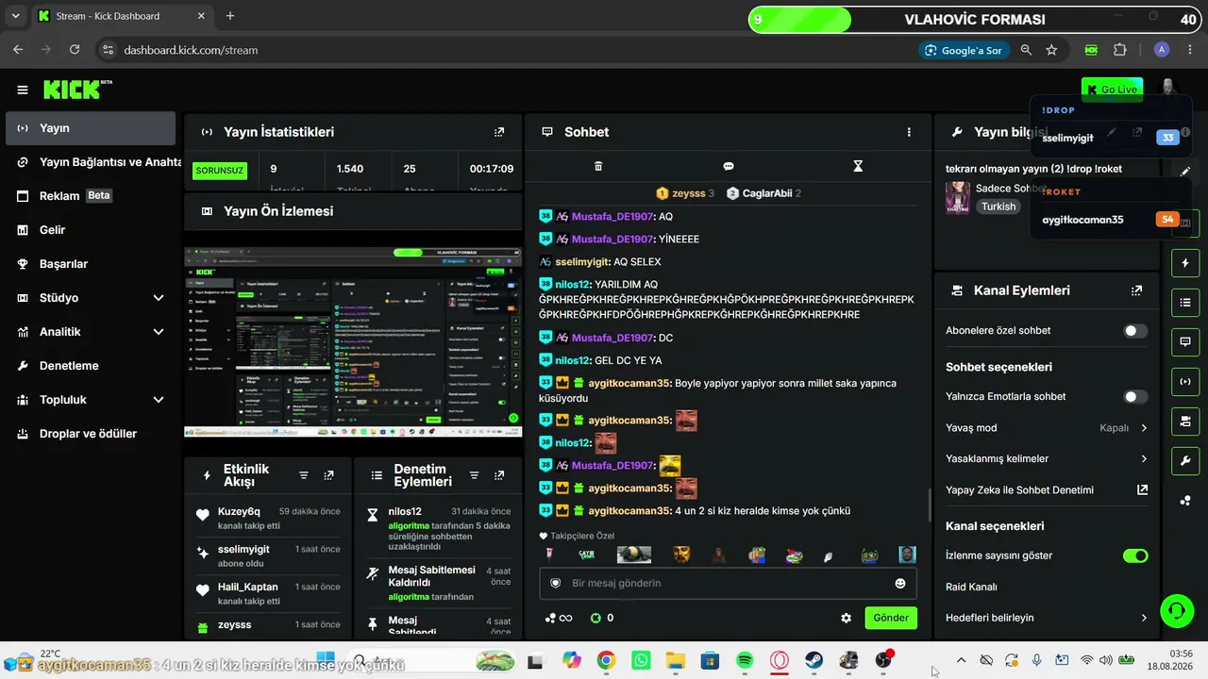Image resolution: width=1208 pixels, height=679 pixels.
Task: Open a new browser tab
Action: pyautogui.click(x=230, y=16)
